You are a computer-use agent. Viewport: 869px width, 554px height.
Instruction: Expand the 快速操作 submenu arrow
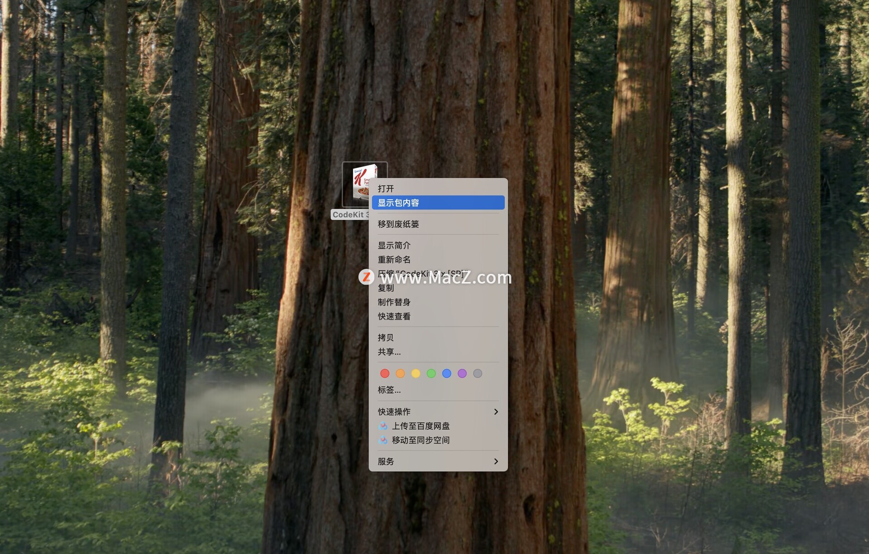pyautogui.click(x=496, y=411)
